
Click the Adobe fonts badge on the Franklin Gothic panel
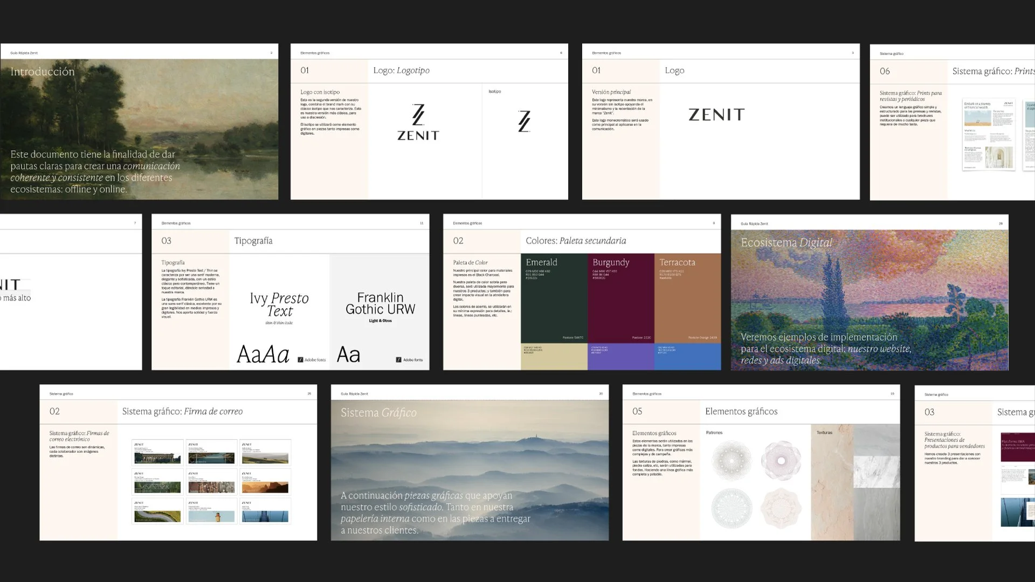(x=410, y=359)
